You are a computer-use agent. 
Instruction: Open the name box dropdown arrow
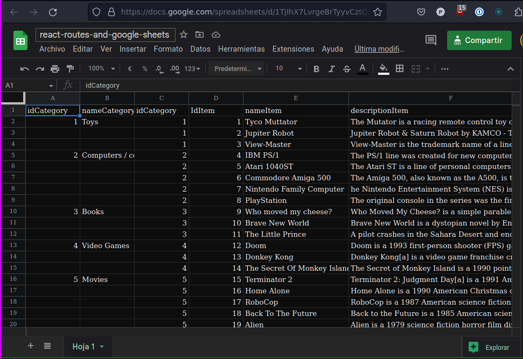point(51,86)
